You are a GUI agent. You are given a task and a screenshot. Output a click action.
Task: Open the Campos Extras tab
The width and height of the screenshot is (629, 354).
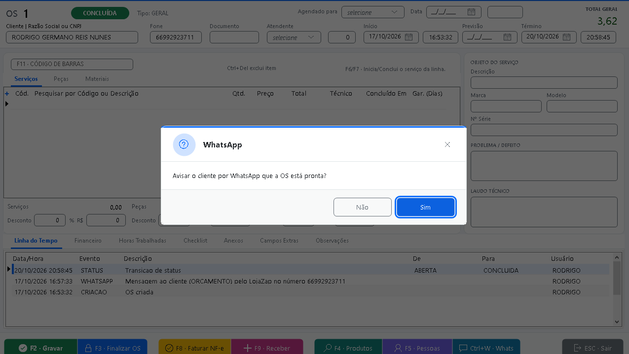click(279, 241)
